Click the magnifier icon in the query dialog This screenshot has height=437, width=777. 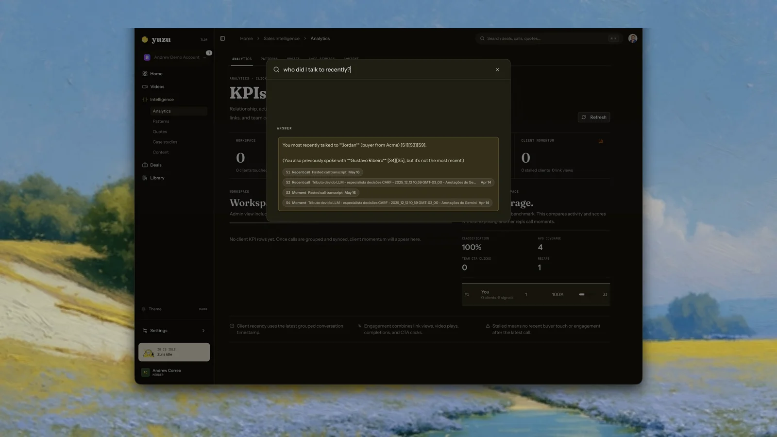tap(276, 69)
